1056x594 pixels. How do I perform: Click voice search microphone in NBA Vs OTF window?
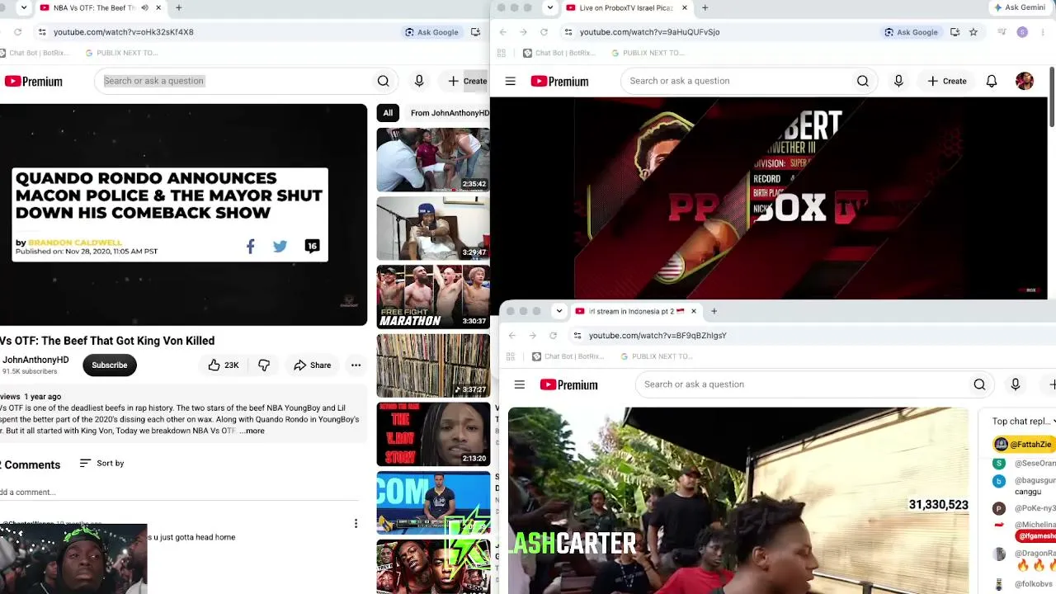[x=419, y=81]
